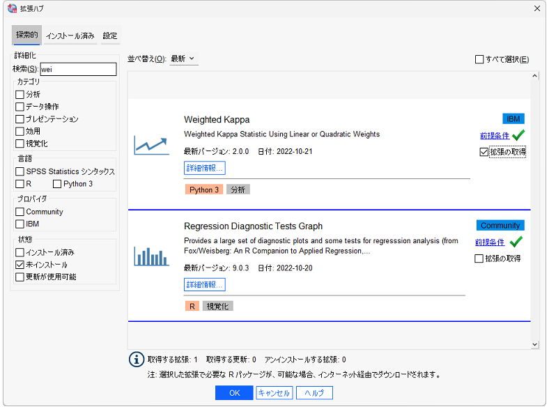Screen dimensions: 549x409
Task: Switch to the インストール済み tab
Action: [70, 36]
